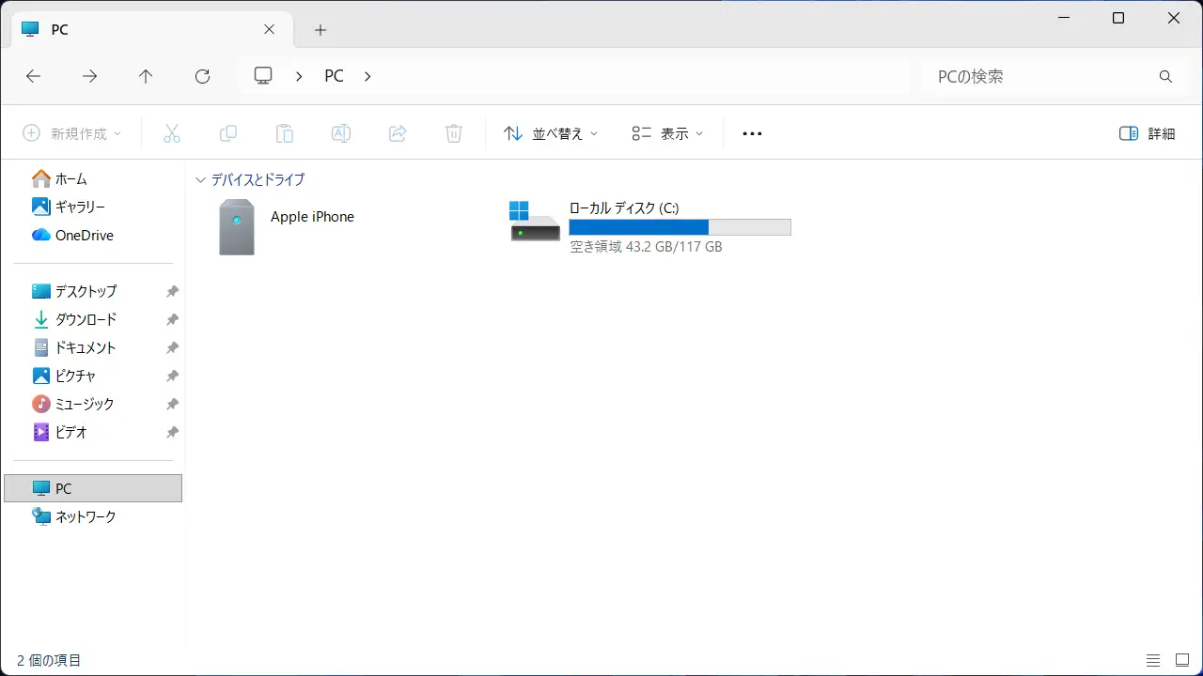This screenshot has width=1203, height=676.
Task: Unpin デスクトップ using its pin icon
Action: pos(172,292)
